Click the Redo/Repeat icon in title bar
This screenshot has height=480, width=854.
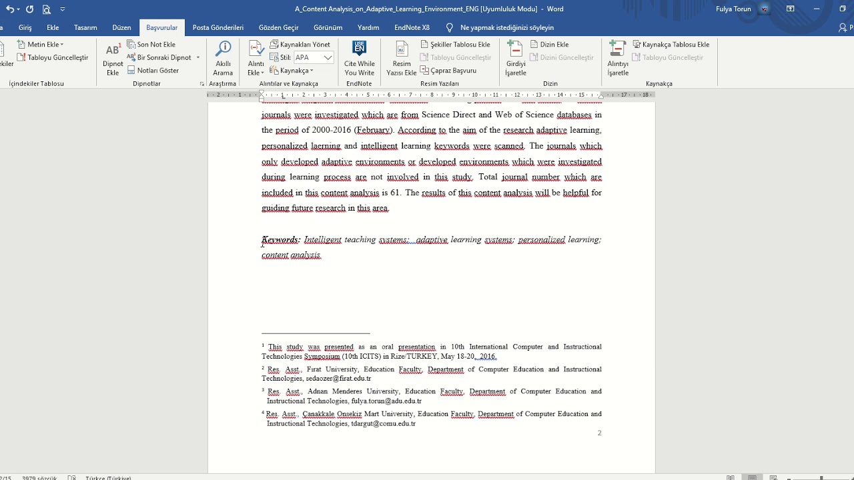[x=29, y=9]
